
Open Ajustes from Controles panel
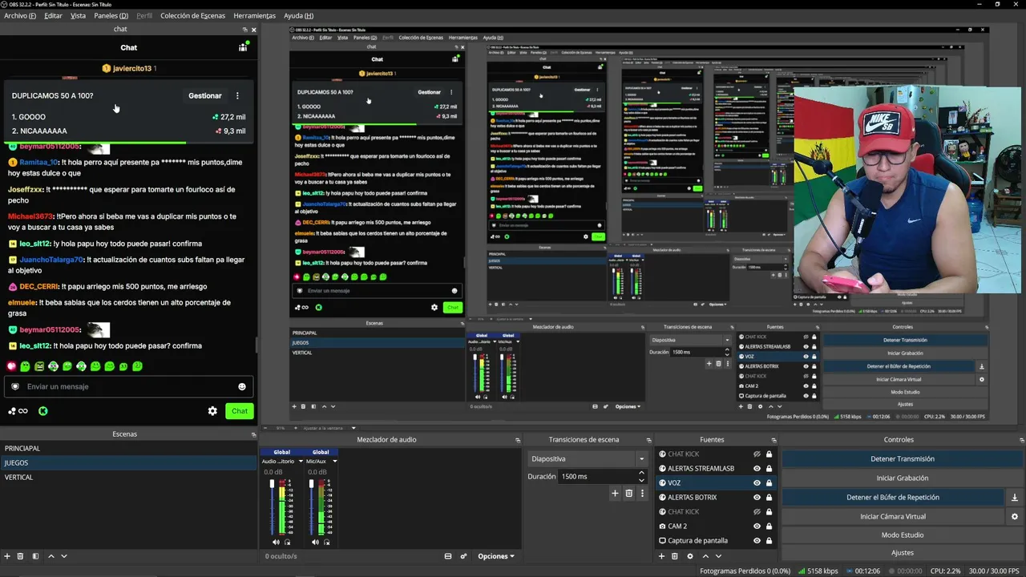coord(903,552)
